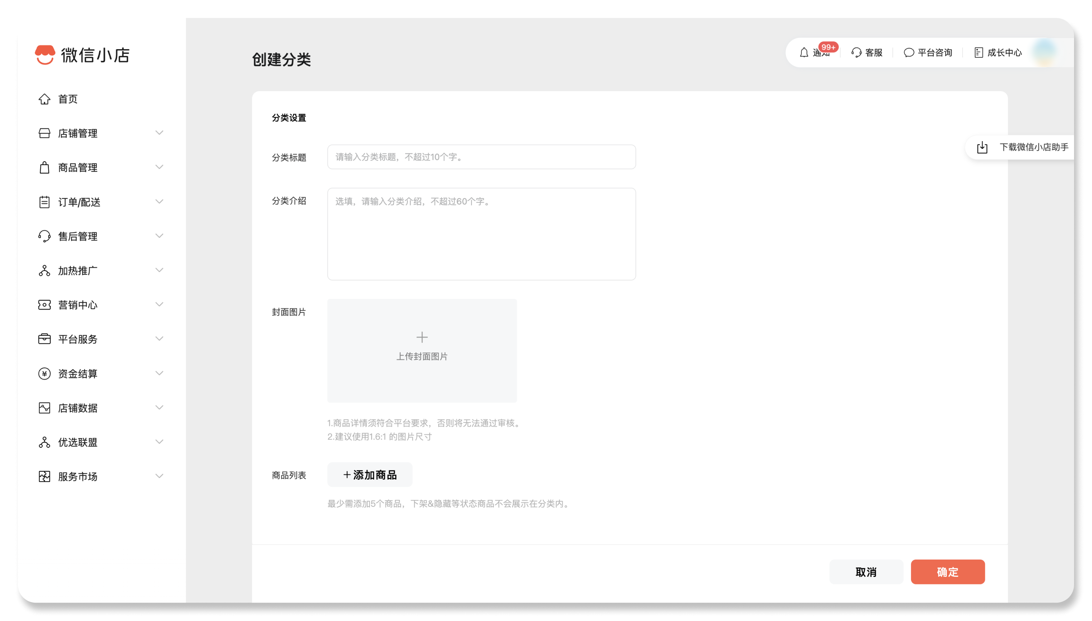Image resolution: width=1092 pixels, height=621 pixels.
Task: Expand the 营销中心 dropdown arrow
Action: 159,305
